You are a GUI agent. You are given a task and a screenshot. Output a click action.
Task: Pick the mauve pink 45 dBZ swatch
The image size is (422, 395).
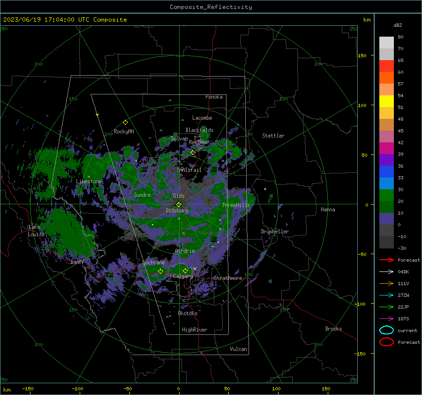pos(386,136)
